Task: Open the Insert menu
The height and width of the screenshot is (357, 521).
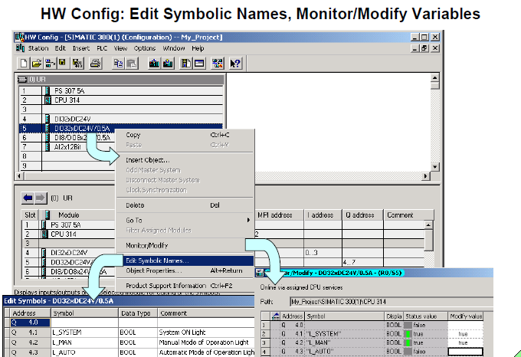Action: coord(81,48)
